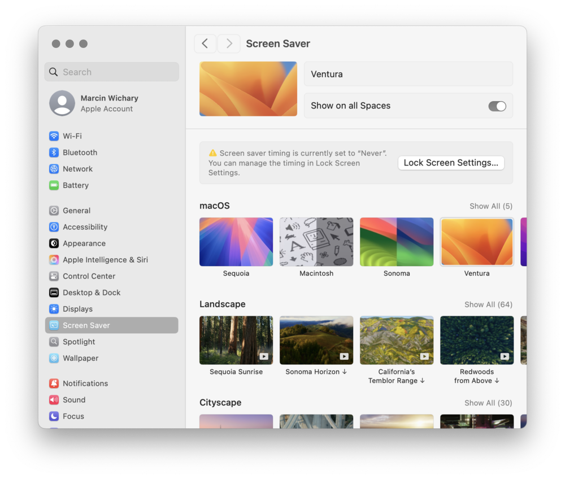This screenshot has height=479, width=565.
Task: Click the Landscape section heading
Action: pyautogui.click(x=222, y=304)
